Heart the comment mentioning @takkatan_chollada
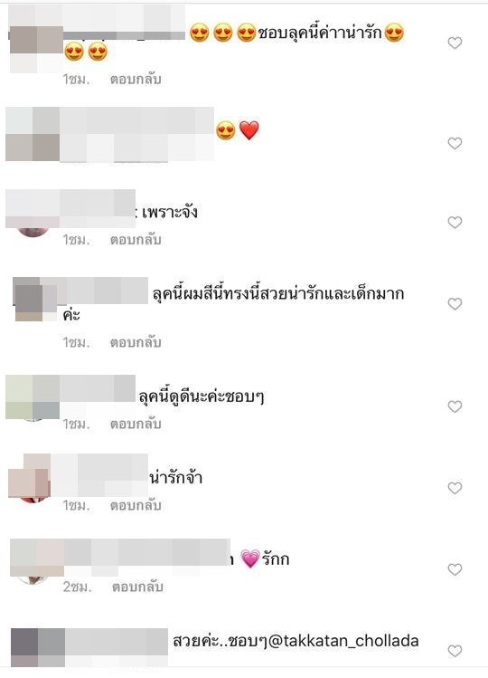The width and height of the screenshot is (488, 678). (455, 651)
